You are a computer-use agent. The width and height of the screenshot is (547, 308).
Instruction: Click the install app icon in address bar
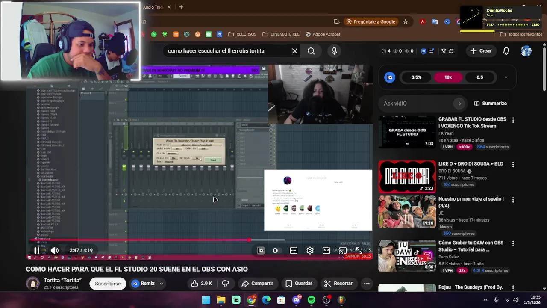(337, 22)
